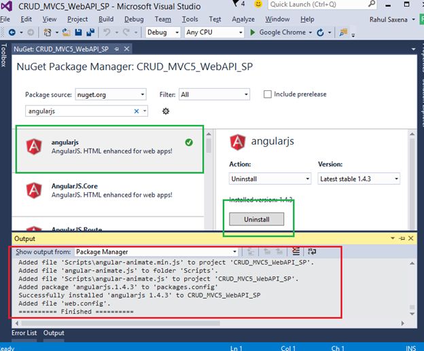Open Output window position dropdown arrow
The width and height of the screenshot is (424, 351).
click(393, 238)
